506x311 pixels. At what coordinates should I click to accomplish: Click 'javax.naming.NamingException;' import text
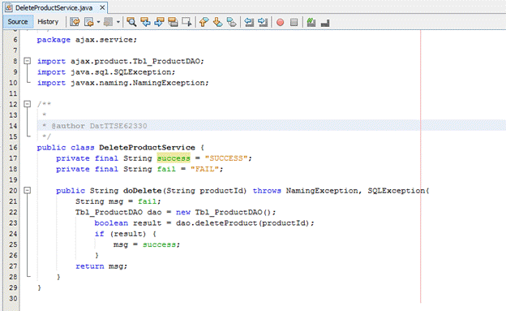pos(139,83)
